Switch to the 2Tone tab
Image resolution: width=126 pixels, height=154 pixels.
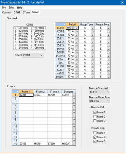[26, 12]
